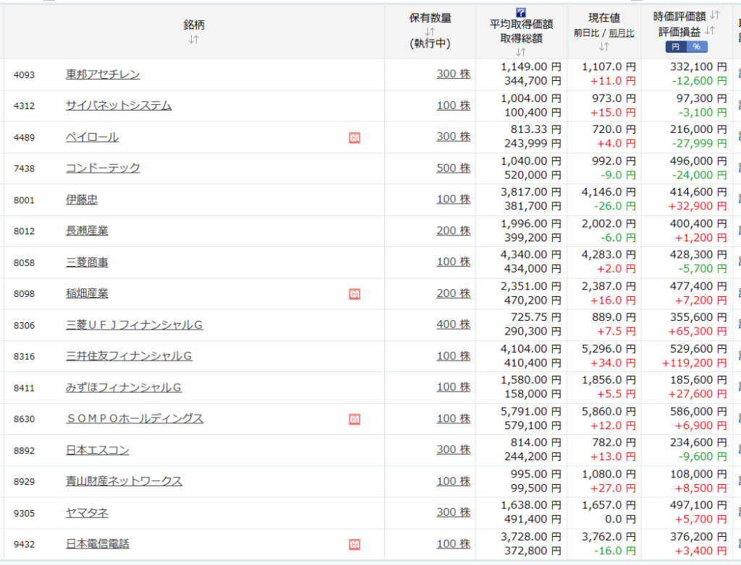741x565 pixels.
Task: Open the SOMPOホールディングス stock link
Action: (x=135, y=418)
